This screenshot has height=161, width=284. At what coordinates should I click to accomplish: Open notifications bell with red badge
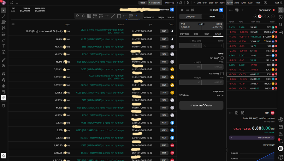(281, 141)
